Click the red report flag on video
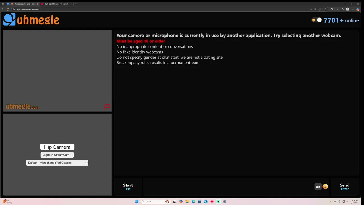This screenshot has width=364, height=205. (x=107, y=107)
